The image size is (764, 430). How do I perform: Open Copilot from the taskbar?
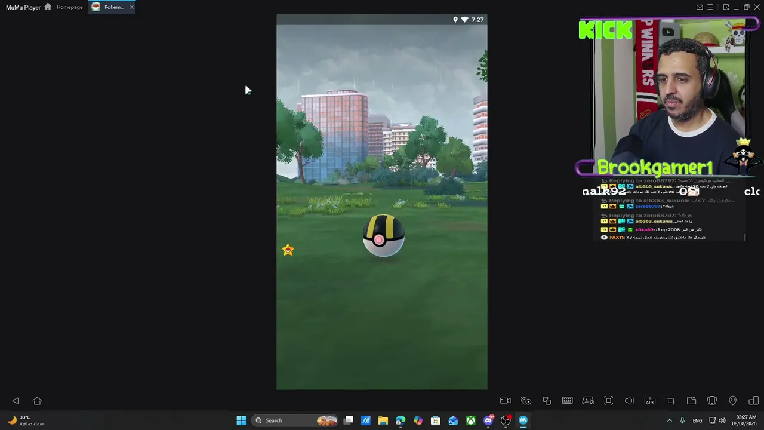click(x=418, y=420)
